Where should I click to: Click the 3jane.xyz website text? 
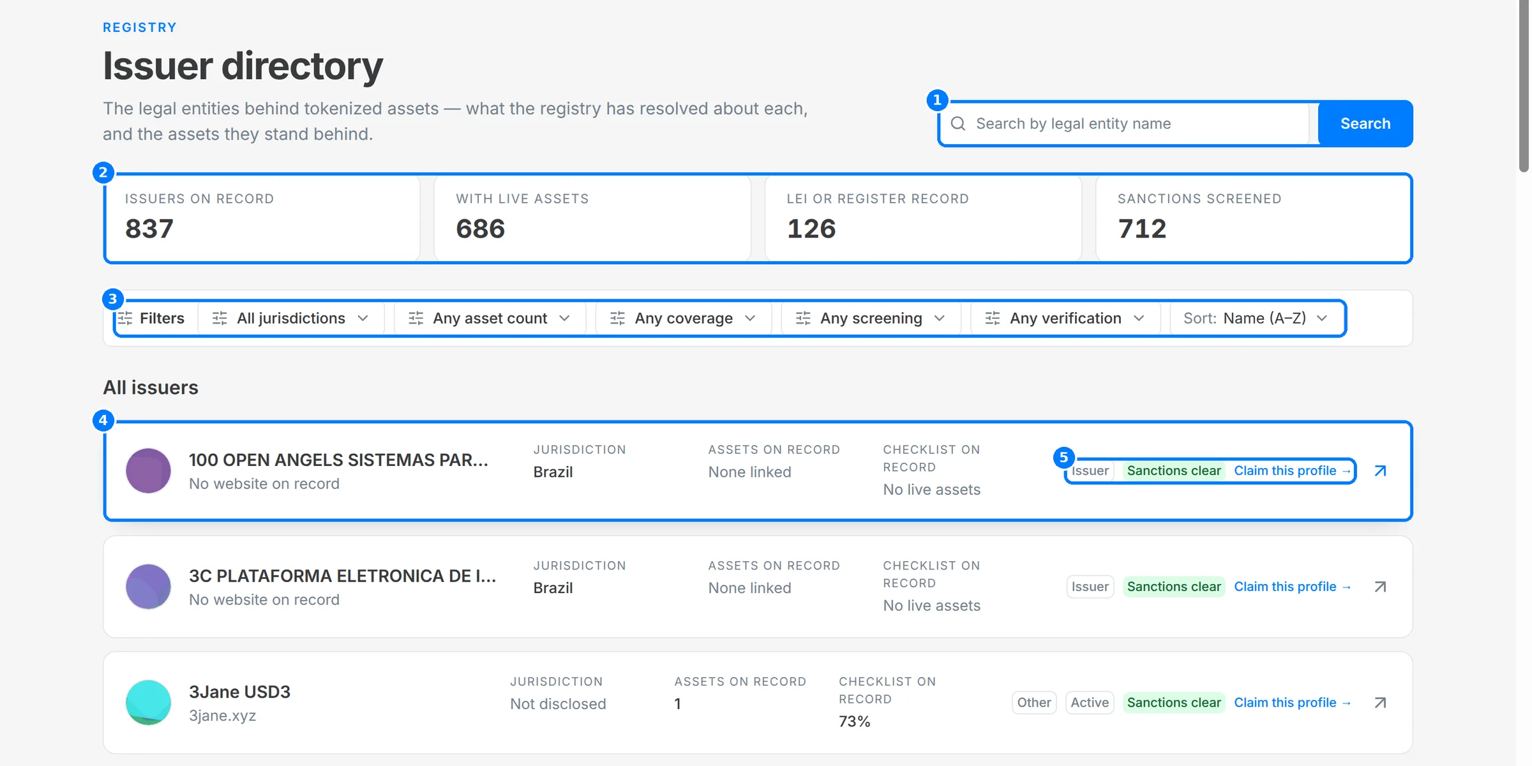pos(222,716)
